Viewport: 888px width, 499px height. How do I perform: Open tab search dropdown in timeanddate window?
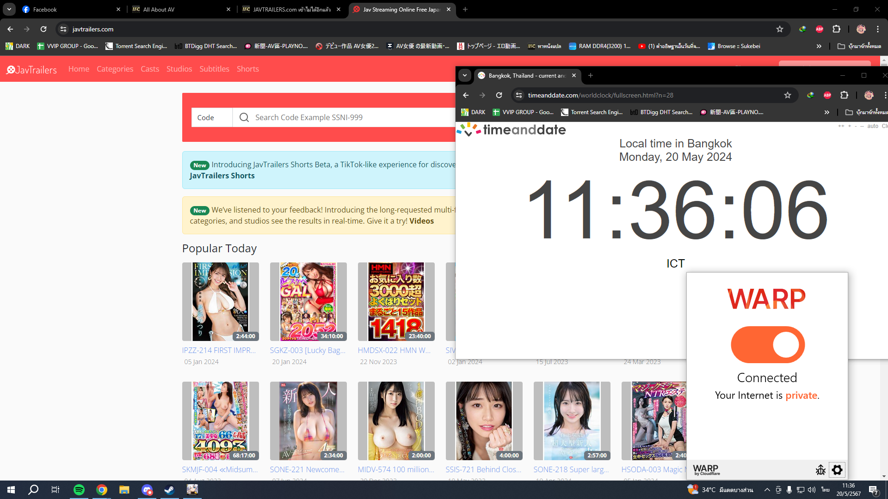click(x=465, y=75)
